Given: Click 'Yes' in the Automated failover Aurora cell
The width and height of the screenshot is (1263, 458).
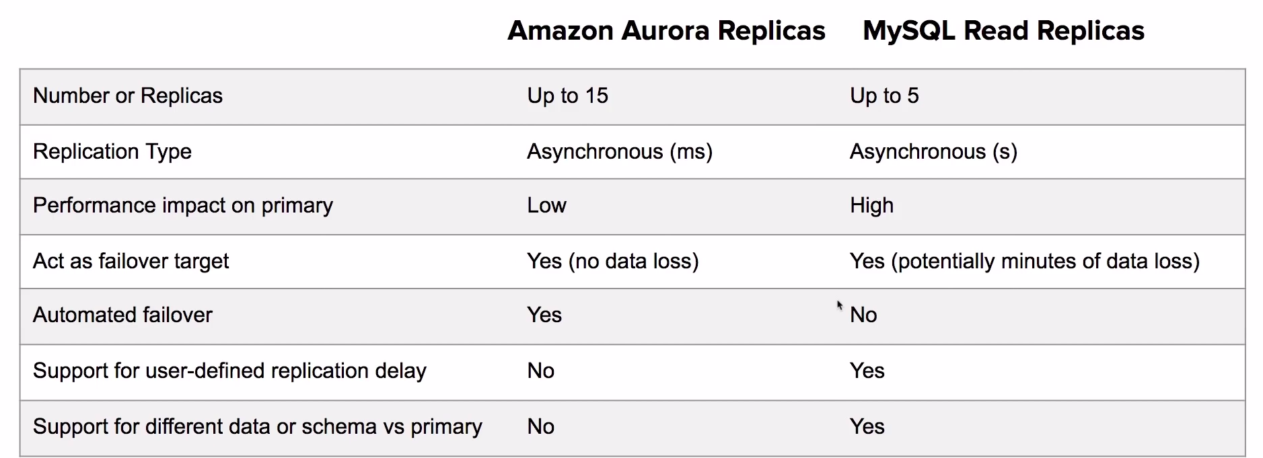Looking at the screenshot, I should [x=544, y=315].
